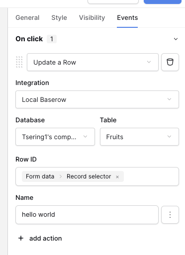Open the General tab

27,18
